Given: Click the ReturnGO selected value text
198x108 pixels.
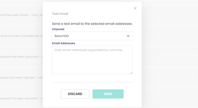Looking at the screenshot, I should (62, 36).
